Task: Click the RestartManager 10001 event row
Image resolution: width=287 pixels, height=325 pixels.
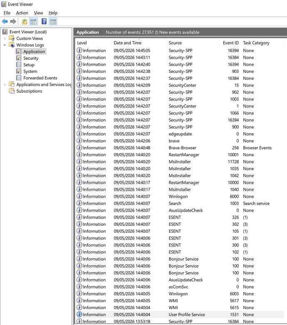Action: point(179,155)
